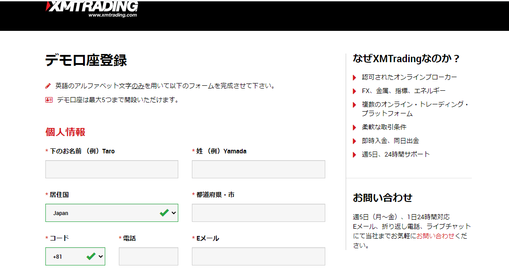
Task: Click green checkmark in Japan country field
Action: (164, 212)
